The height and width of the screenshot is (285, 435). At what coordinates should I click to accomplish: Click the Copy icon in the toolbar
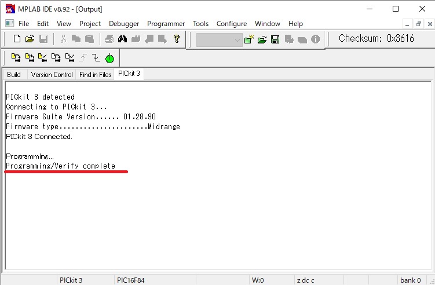pos(76,39)
